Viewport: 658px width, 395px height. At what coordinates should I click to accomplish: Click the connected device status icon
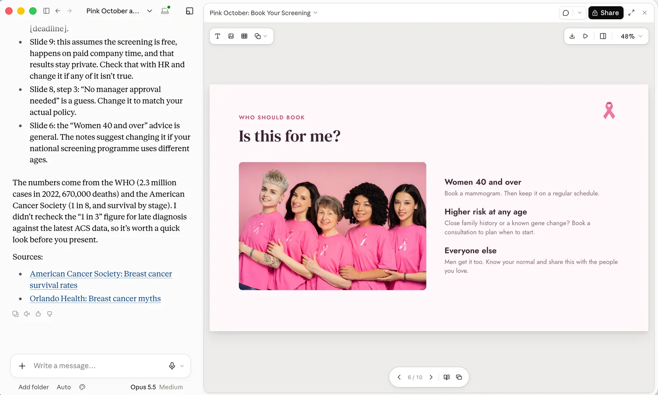click(165, 11)
